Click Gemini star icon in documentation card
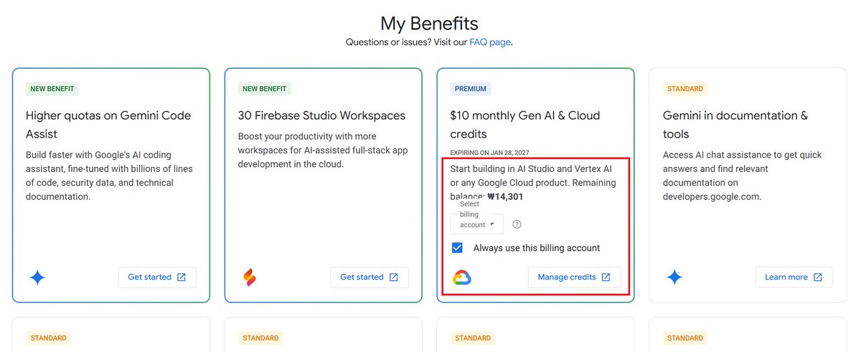 coord(674,277)
